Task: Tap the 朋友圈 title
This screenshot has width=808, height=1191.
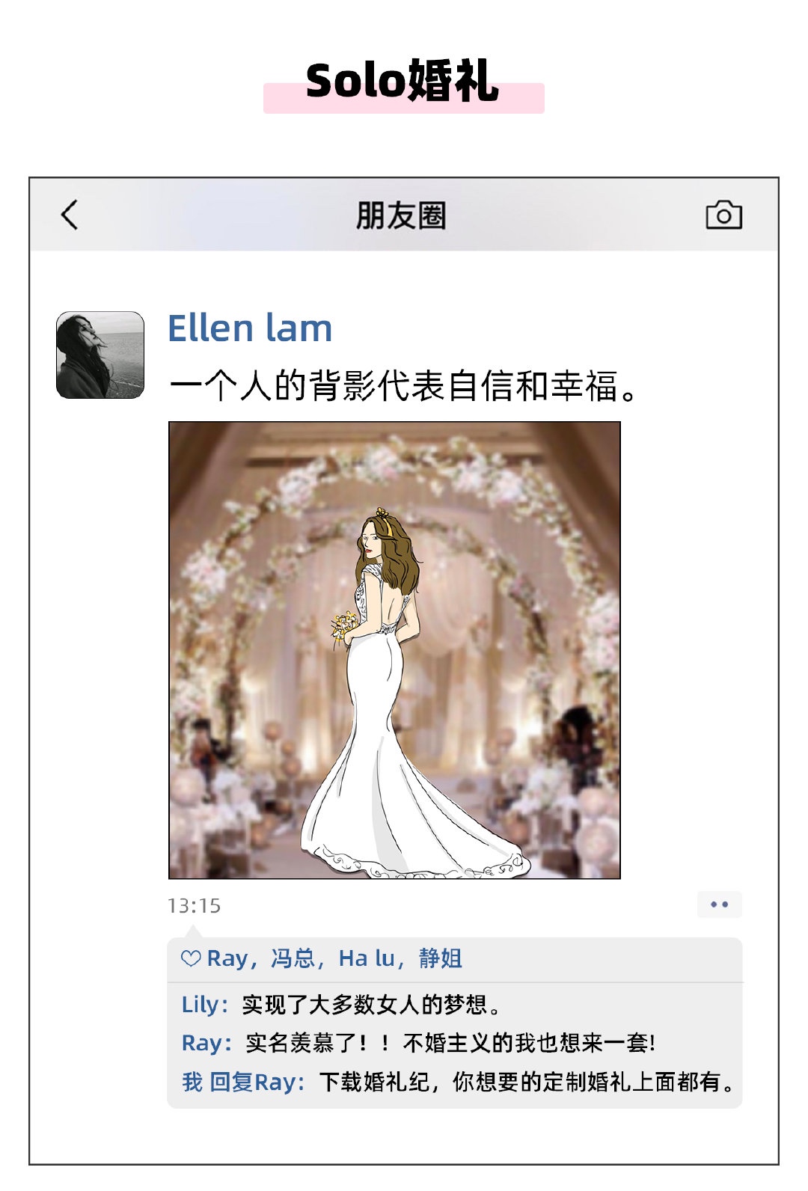Action: pos(401,215)
